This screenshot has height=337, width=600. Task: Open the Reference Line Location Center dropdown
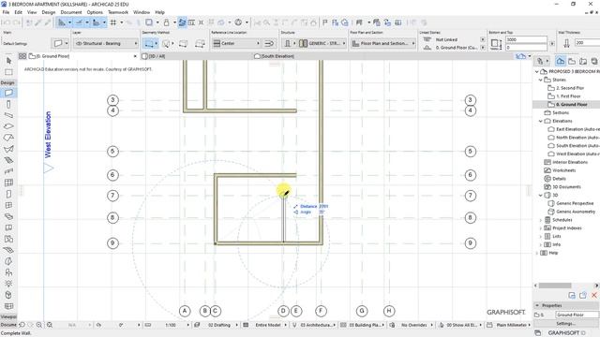[x=236, y=44]
